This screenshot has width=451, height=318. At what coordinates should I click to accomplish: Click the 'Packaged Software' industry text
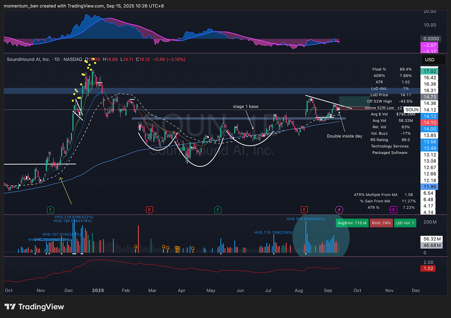coord(390,152)
